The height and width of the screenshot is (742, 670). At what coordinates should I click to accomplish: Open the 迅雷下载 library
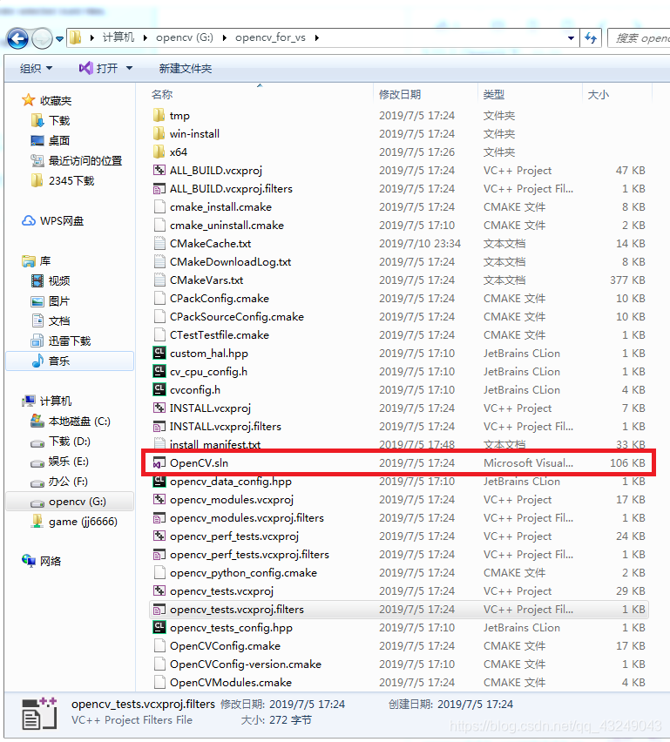[x=61, y=341]
